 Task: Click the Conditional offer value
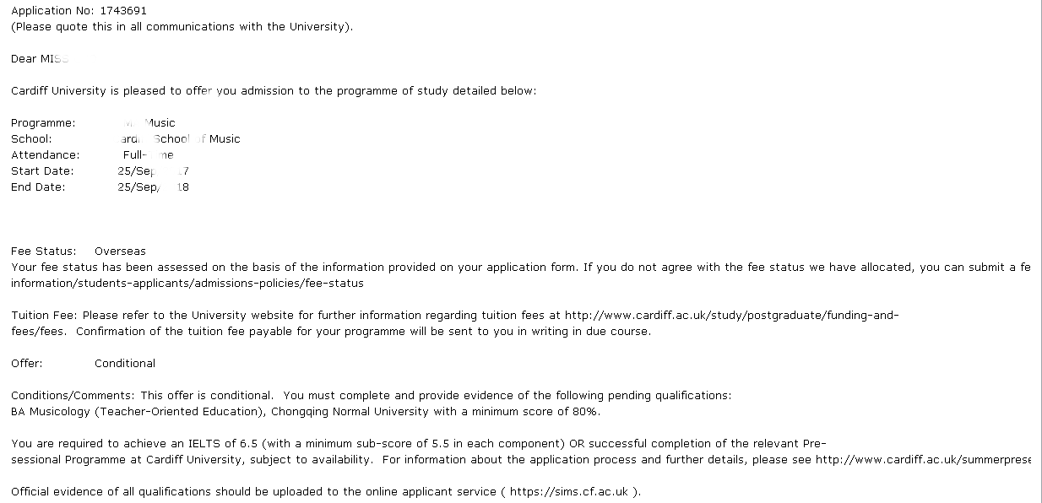pyautogui.click(x=125, y=364)
